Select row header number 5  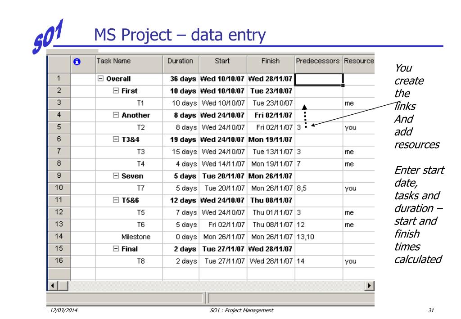[59, 127]
